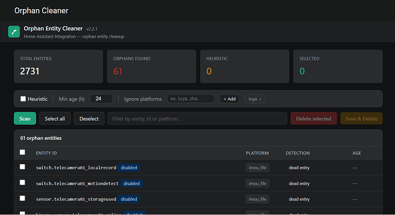Image resolution: width=395 pixels, height=215 pixels.
Task: Click the switch.telecamera01_motiondetect entity text
Action: tap(77, 184)
